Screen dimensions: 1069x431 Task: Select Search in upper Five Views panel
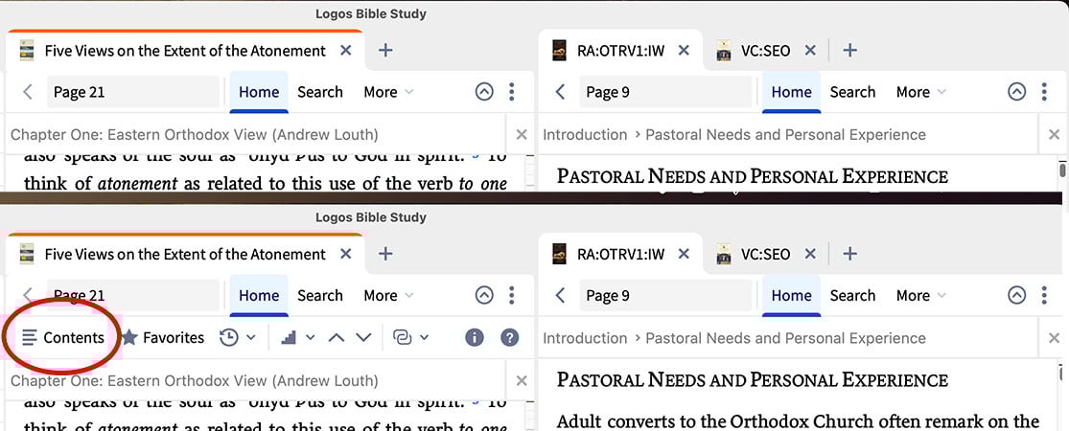(320, 92)
